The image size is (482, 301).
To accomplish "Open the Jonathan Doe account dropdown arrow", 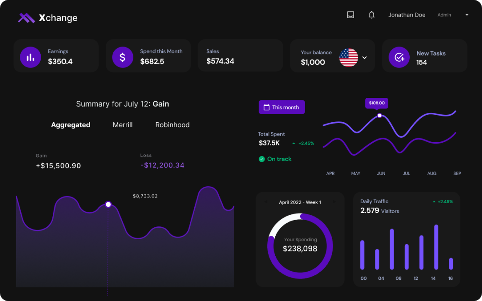I will coord(467,15).
